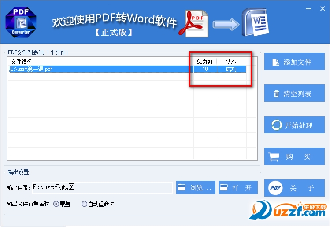Image resolution: width=330 pixels, height=227 pixels.
Task: Click the green refresh icon on start processing
Action: [277, 125]
